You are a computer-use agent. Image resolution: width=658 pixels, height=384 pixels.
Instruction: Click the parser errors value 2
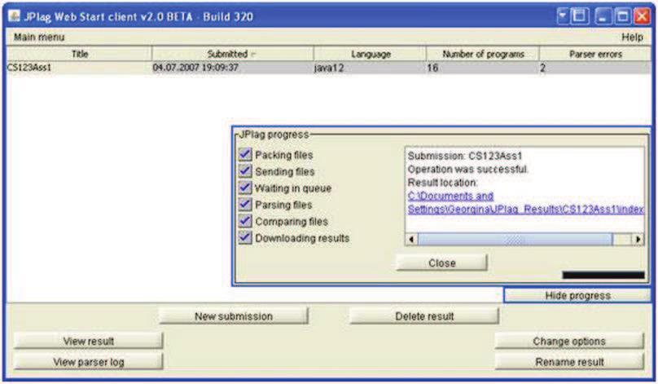coord(542,68)
